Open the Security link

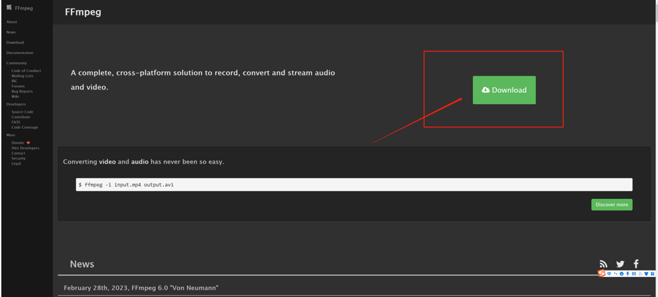(18, 158)
